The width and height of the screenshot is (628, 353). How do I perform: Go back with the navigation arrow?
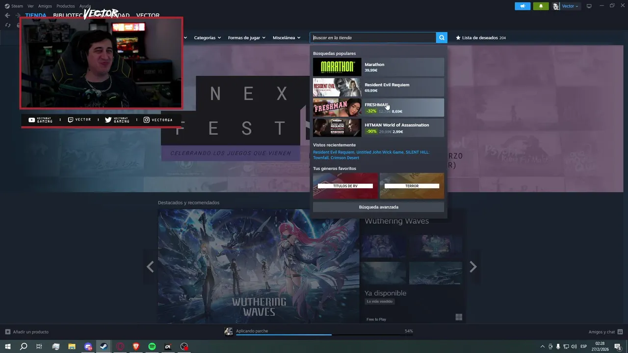[x=7, y=15]
